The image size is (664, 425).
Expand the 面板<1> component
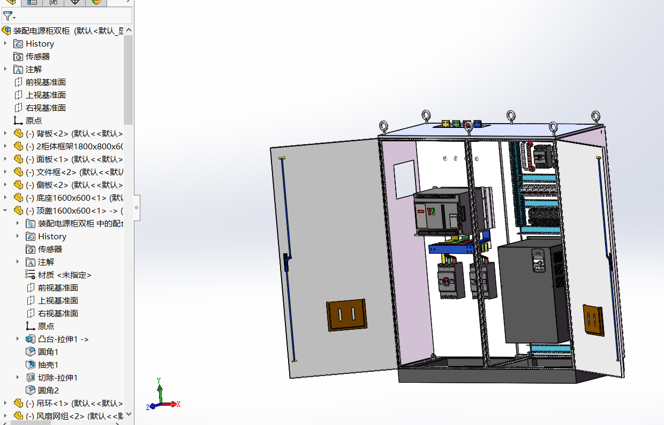(5, 159)
